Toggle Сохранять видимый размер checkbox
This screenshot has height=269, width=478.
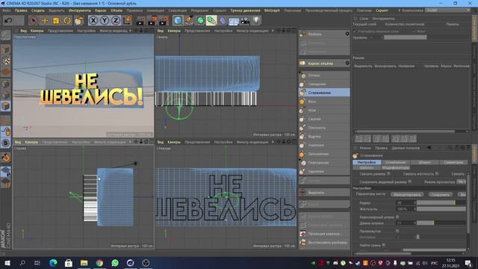[x=410, y=182]
